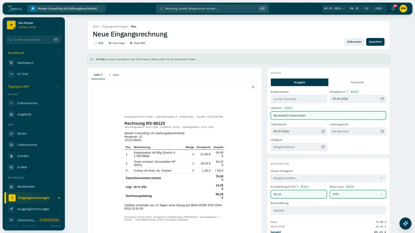This screenshot has height=233, width=415.
Task: Open KI Chat in sidebar
Action: pos(34,74)
